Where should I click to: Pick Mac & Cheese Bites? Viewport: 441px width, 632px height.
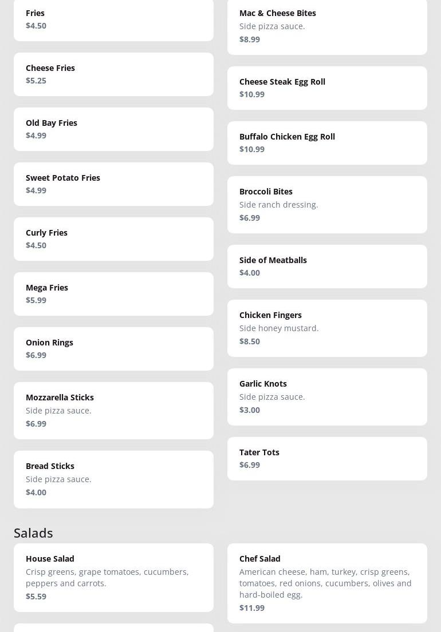coord(327,27)
